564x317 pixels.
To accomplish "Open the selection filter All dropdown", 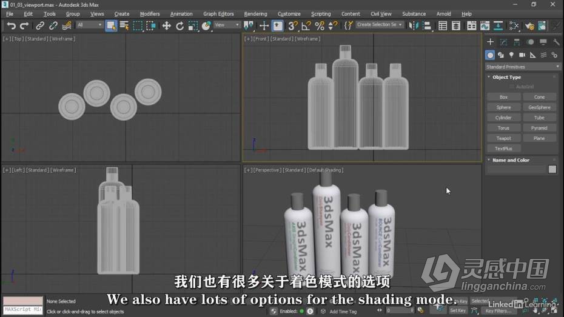I will [x=89, y=25].
